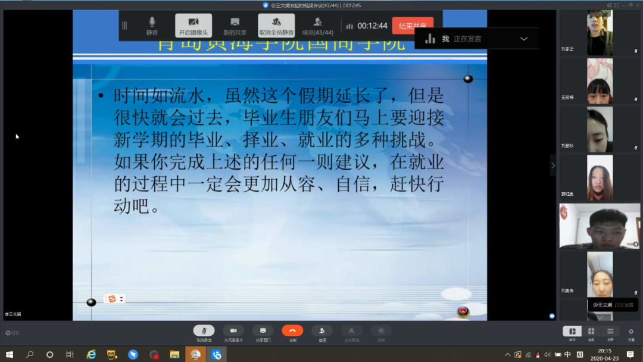Collapse the participant video panel arrow
Image resolution: width=643 pixels, height=362 pixels.
point(553,166)
